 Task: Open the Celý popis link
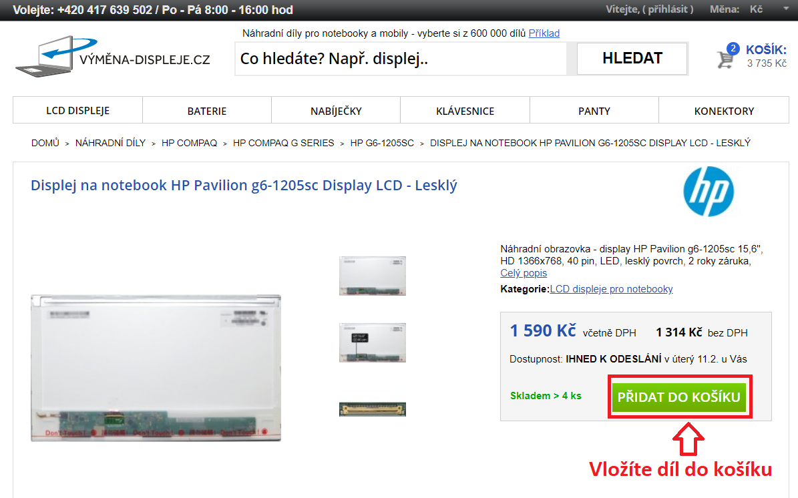tap(524, 273)
